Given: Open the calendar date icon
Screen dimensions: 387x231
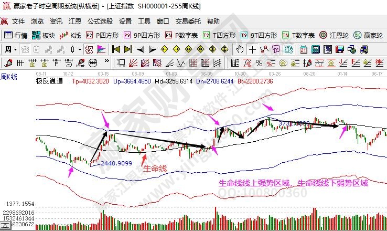Looking at the screenshot, I should 303,49.
